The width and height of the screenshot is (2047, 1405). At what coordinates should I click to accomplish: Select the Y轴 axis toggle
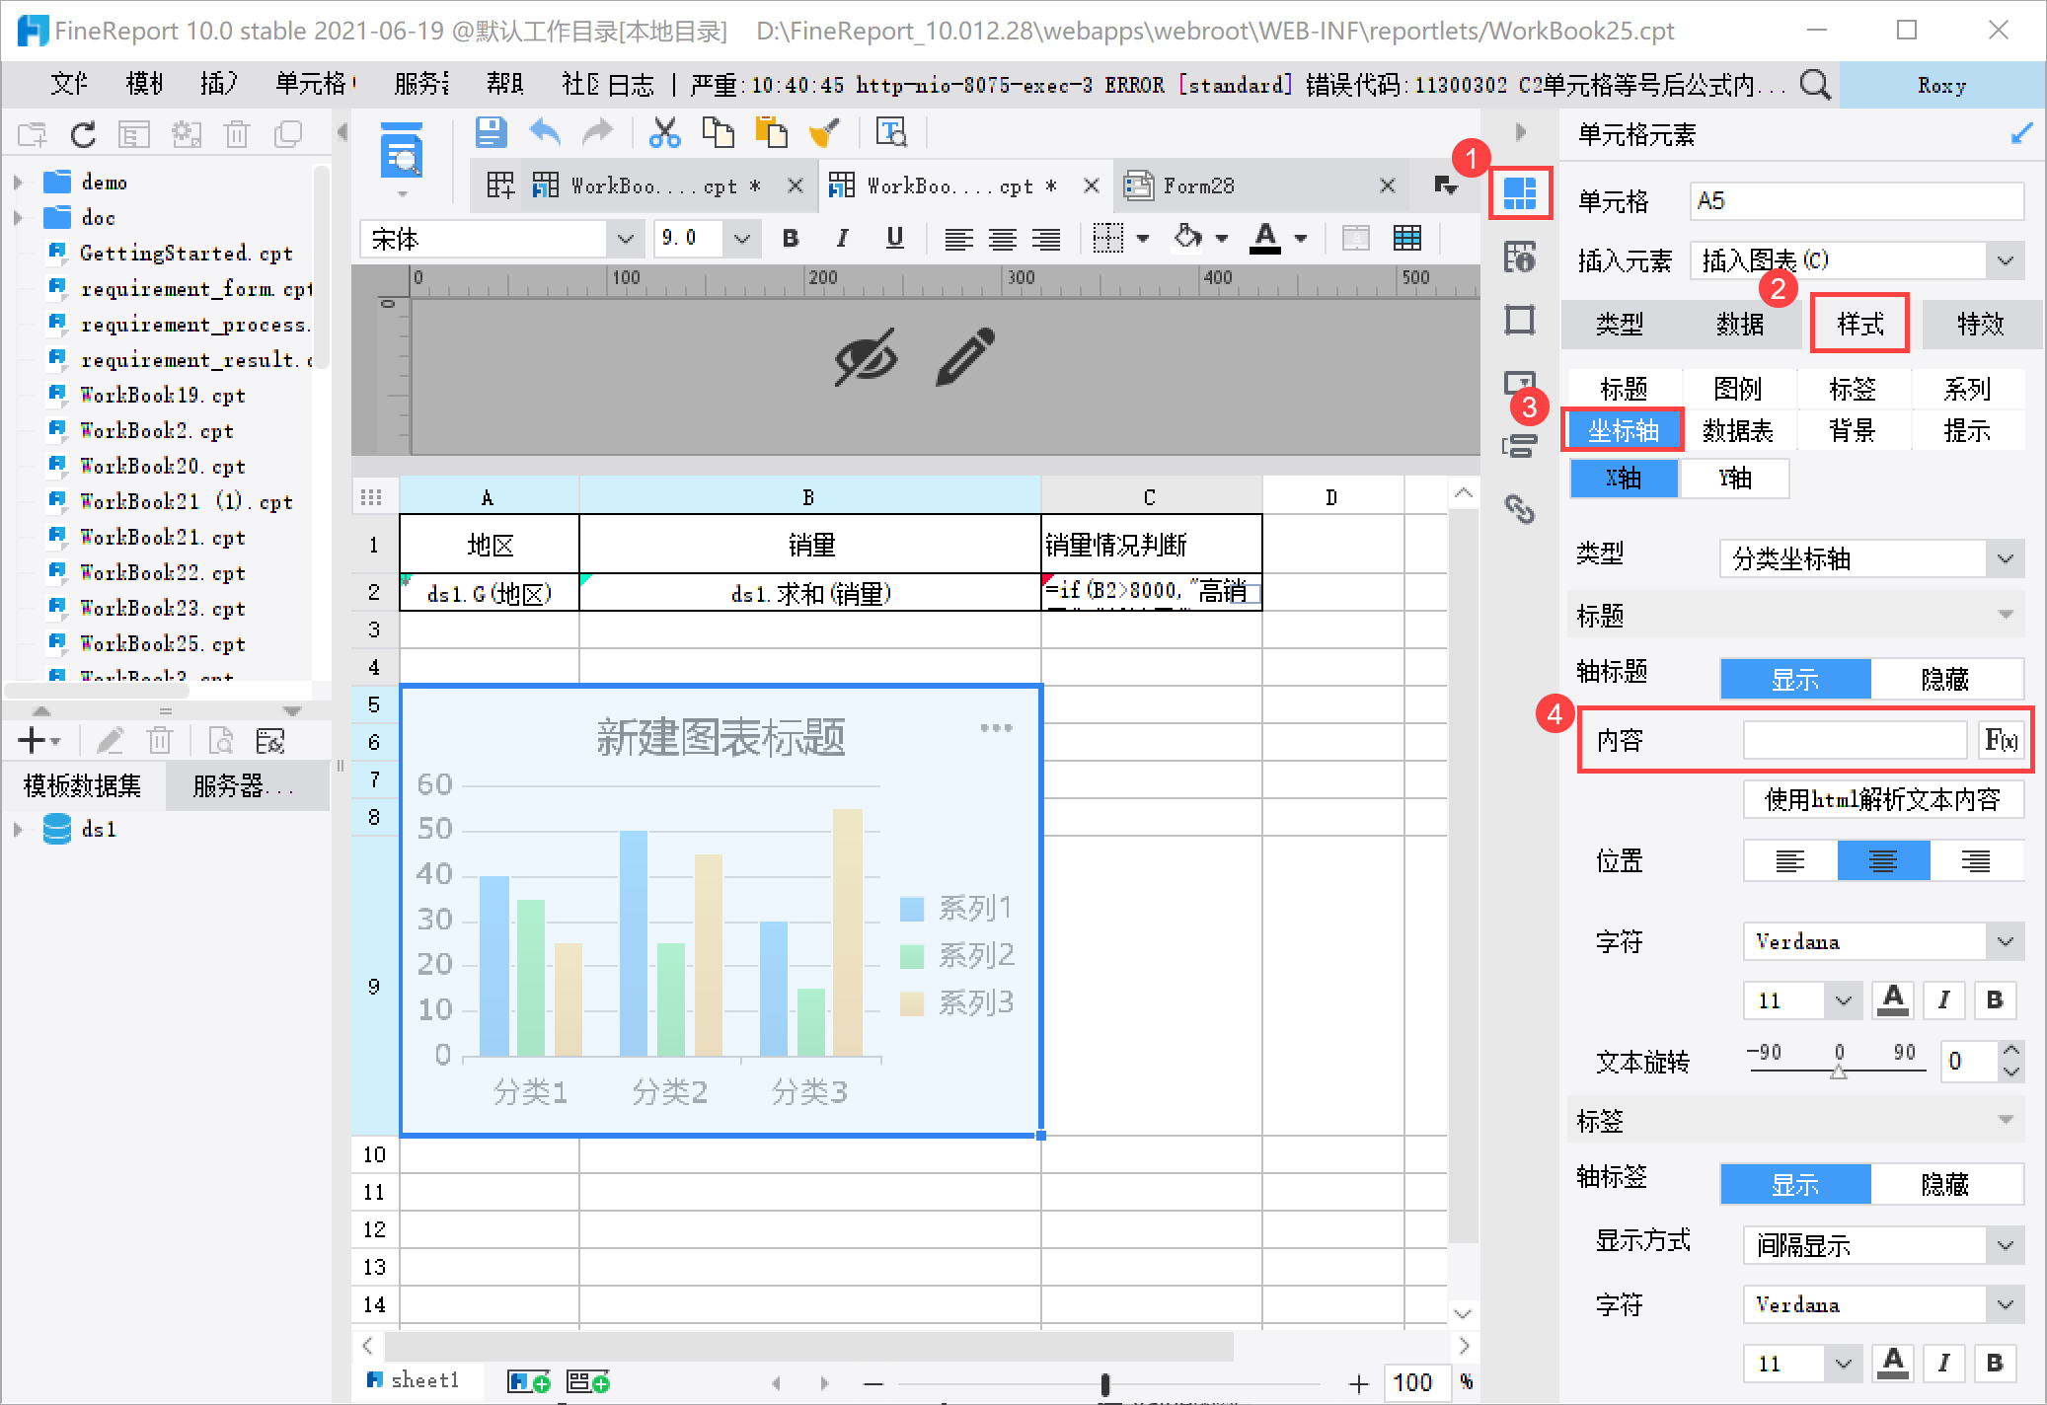point(1734,479)
